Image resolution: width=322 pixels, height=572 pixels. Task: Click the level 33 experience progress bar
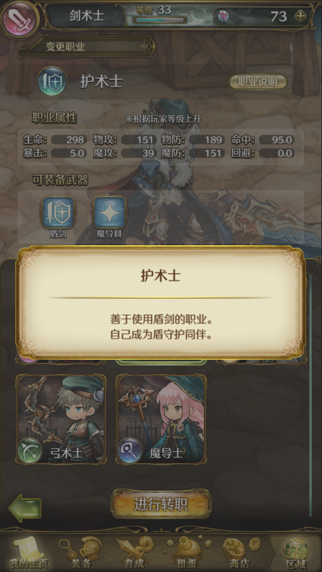[160, 20]
